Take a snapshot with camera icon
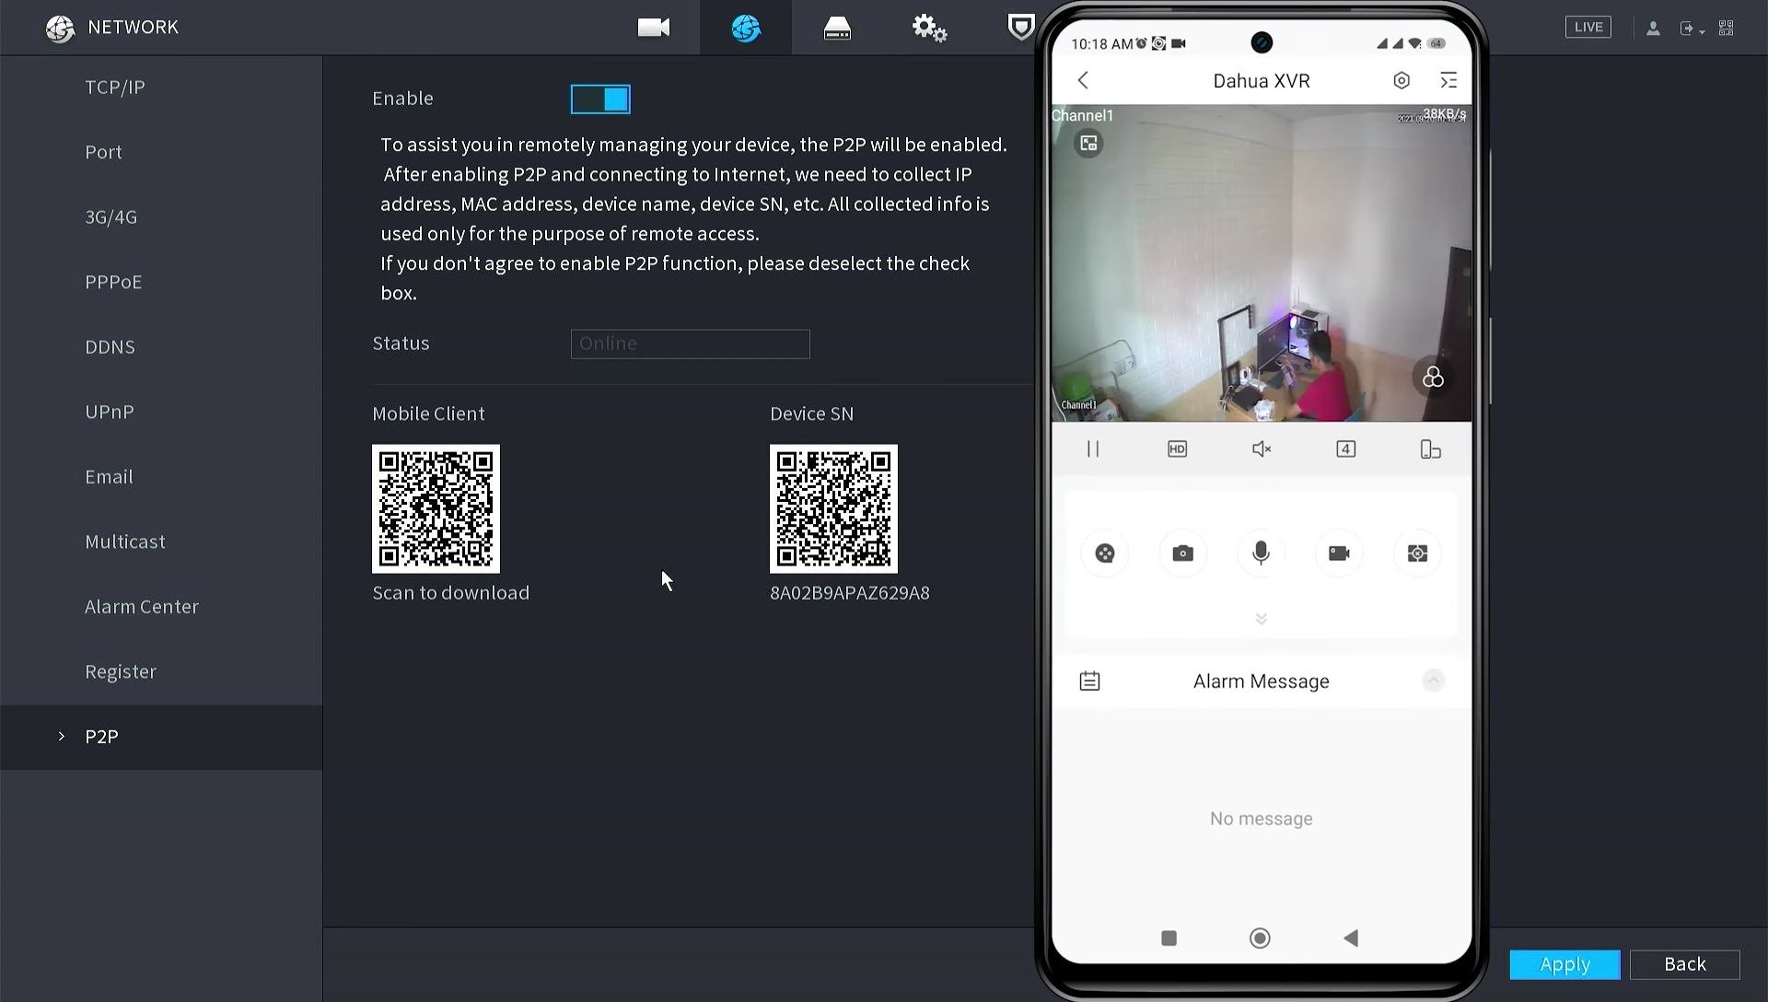This screenshot has height=1002, width=1768. [x=1182, y=553]
